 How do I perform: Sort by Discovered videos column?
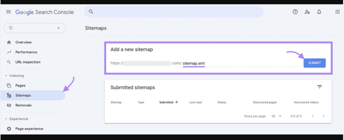pos(306,102)
